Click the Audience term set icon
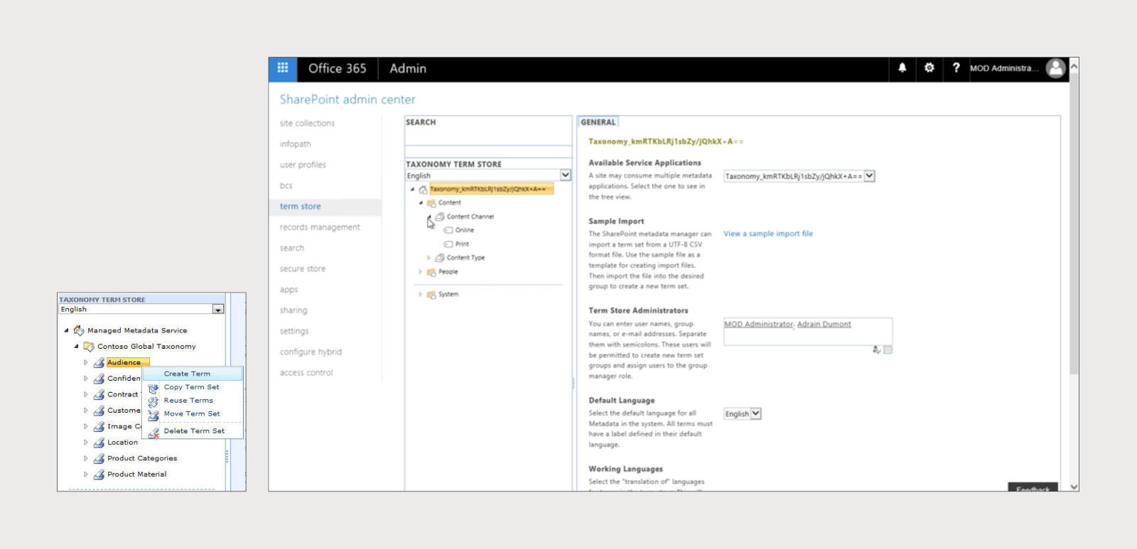Viewport: 1137px width, 549px height. tap(99, 363)
